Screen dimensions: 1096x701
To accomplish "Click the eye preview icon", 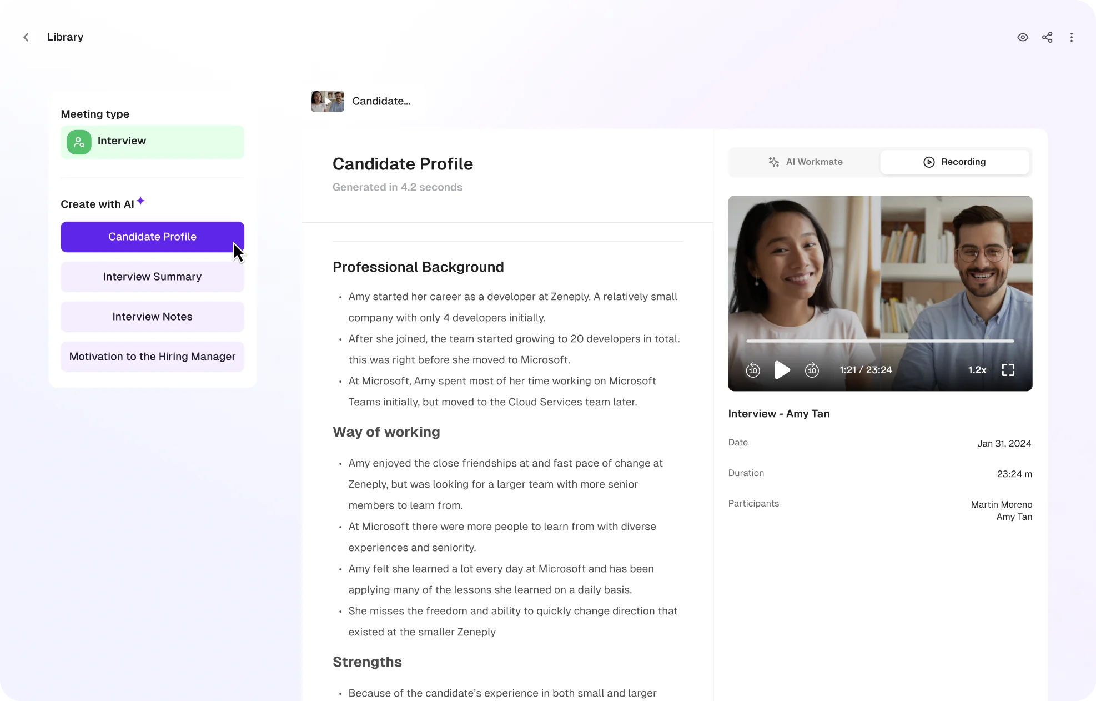I will point(1023,37).
